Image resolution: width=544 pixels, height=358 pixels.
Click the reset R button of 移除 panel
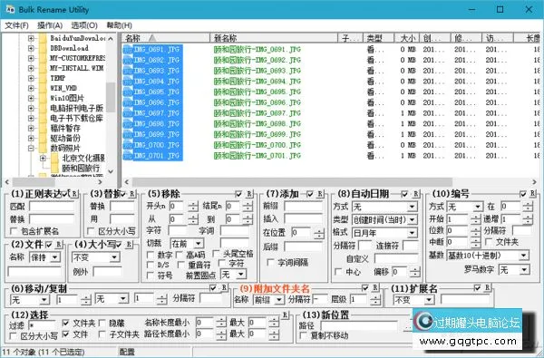coord(249,194)
